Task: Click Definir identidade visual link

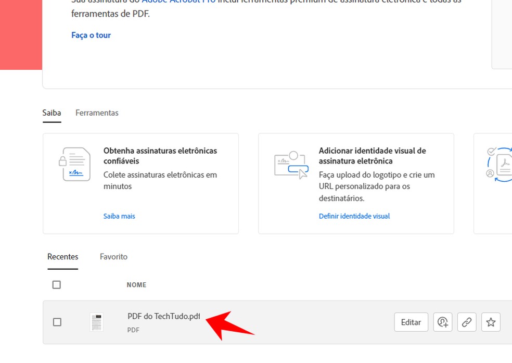Action: tap(354, 216)
